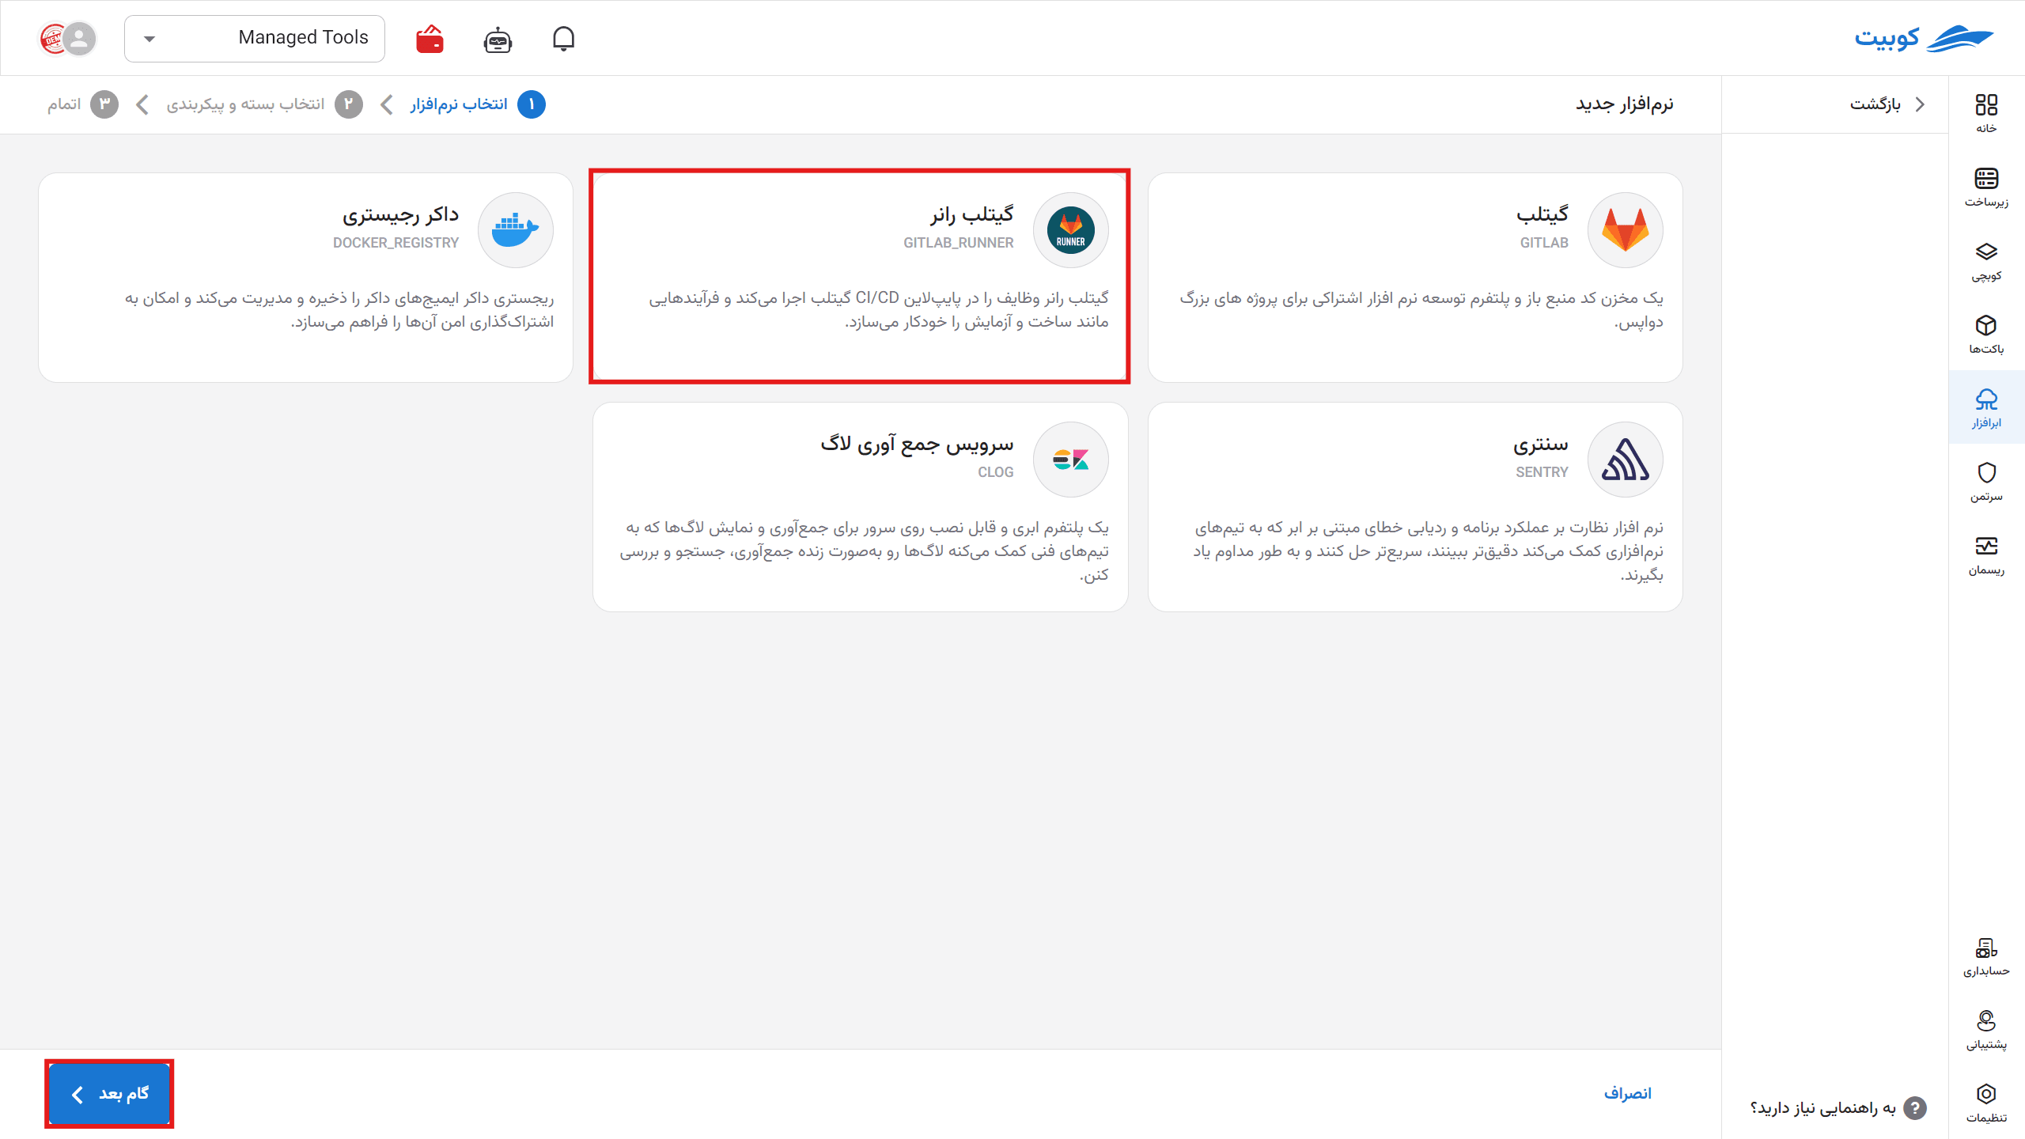Click the Next step (گام بعد) button
The height and width of the screenshot is (1139, 2025).
109,1094
